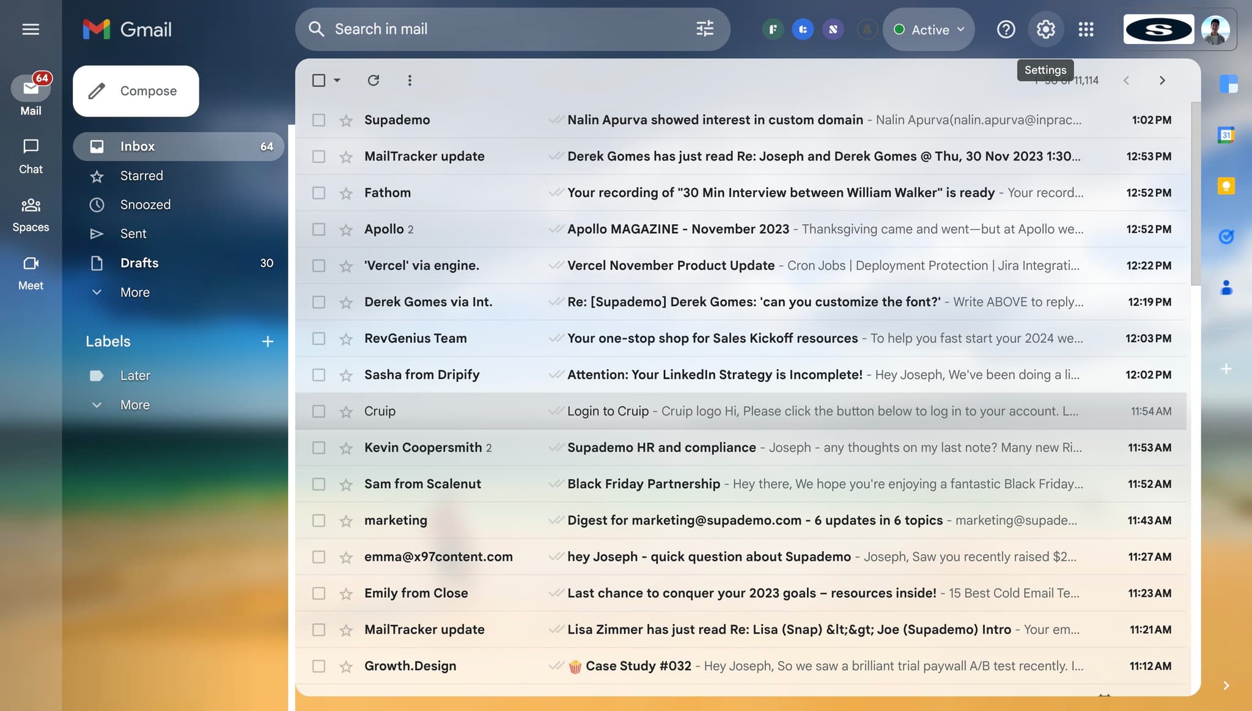The height and width of the screenshot is (711, 1252).
Task: Check the select-all checkbox above the email list
Action: pyautogui.click(x=319, y=80)
